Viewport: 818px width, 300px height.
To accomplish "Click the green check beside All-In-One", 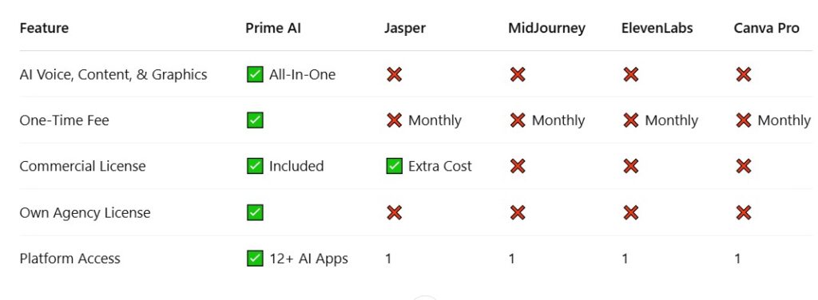I will point(255,74).
